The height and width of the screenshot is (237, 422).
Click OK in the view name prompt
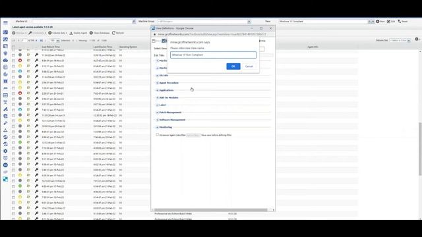(233, 66)
